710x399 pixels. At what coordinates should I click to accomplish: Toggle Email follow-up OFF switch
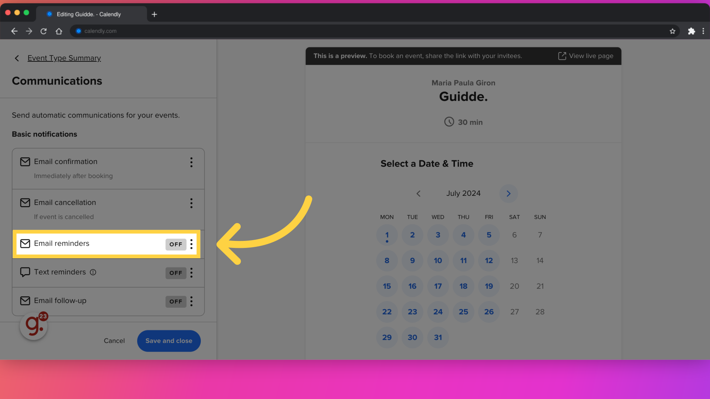(176, 301)
